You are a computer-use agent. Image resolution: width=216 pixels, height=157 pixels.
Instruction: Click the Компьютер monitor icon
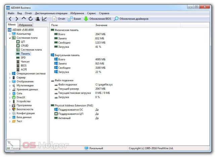pyautogui.click(x=14, y=34)
